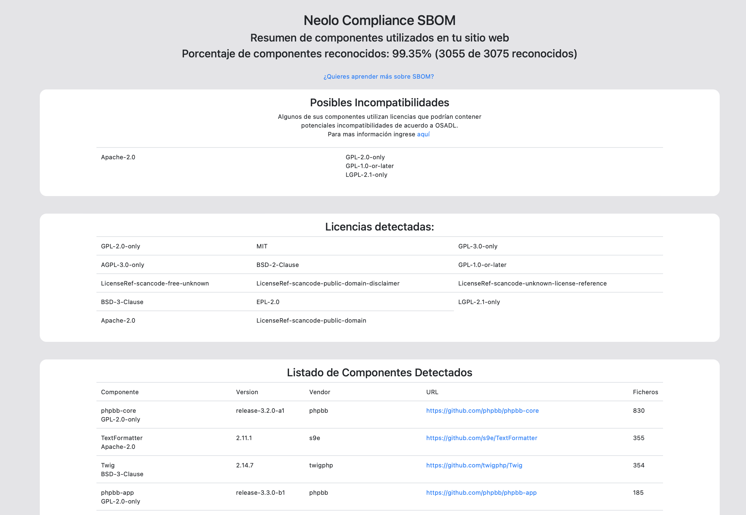Click version 2.14.7

coord(245,465)
